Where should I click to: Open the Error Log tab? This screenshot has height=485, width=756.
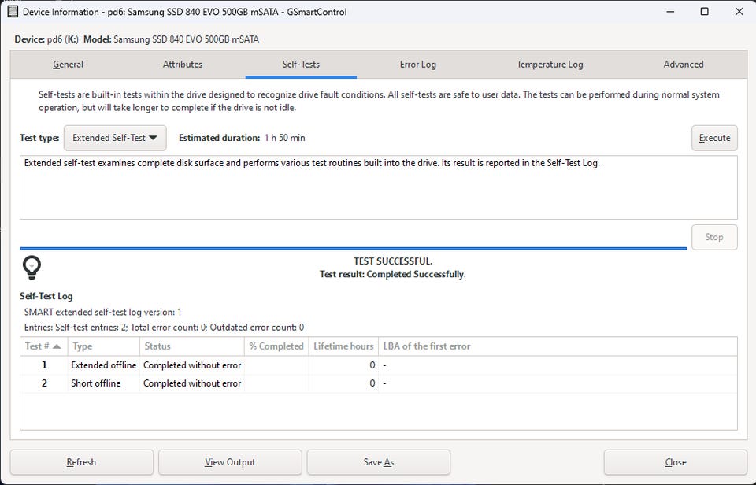pos(417,65)
